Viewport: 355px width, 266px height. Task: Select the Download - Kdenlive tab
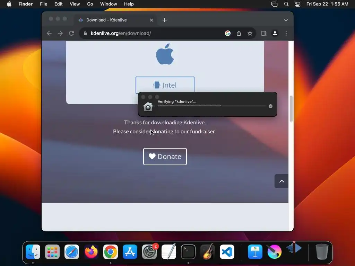click(115, 20)
